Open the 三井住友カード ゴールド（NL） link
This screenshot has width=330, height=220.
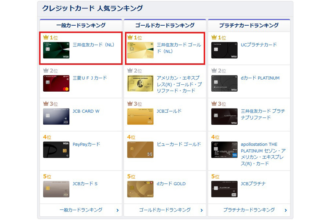point(179,48)
